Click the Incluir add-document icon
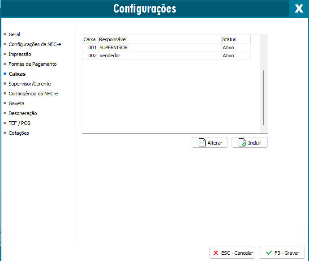The width and height of the screenshot is (309, 261). coord(242,143)
